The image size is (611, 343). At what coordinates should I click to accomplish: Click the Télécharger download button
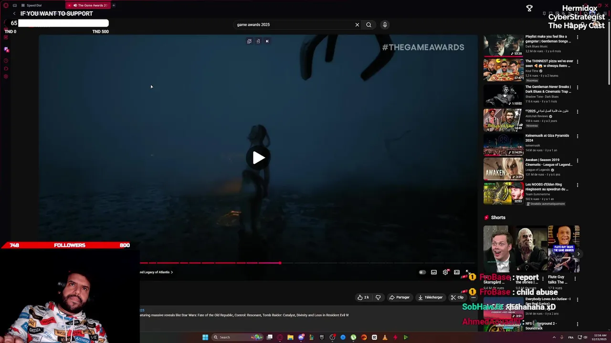click(x=430, y=297)
